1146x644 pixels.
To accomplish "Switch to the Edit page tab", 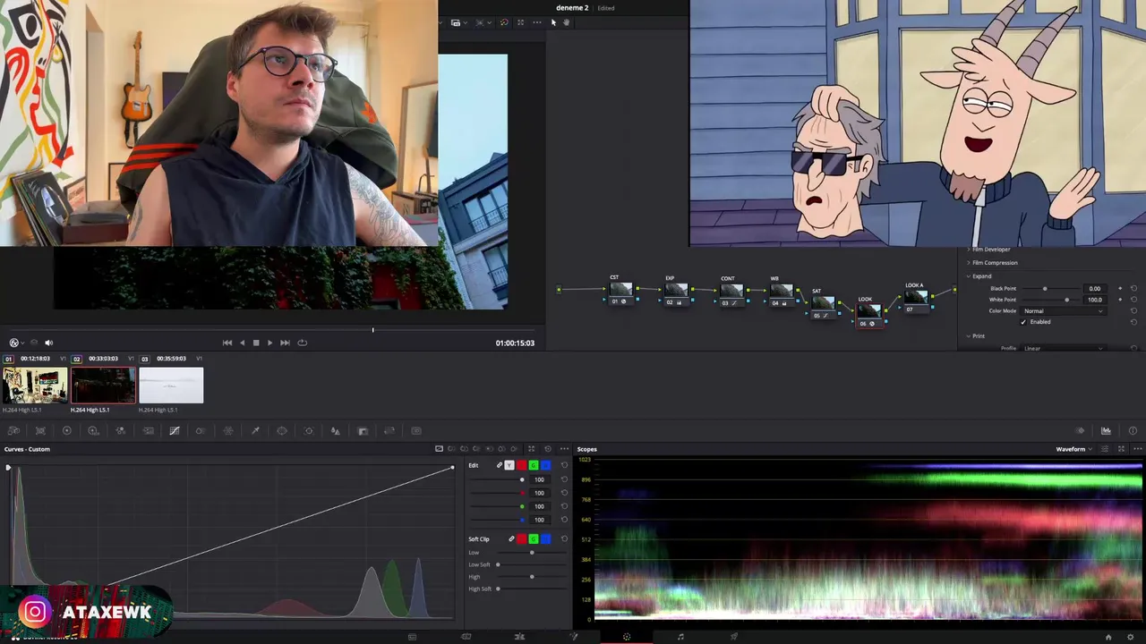I will point(519,637).
